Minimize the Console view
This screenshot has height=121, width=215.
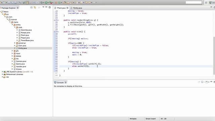pyautogui.click(x=211, y=82)
